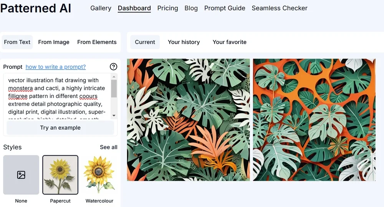
Task: Choose the Papercut sunflower style
Action: [60, 175]
